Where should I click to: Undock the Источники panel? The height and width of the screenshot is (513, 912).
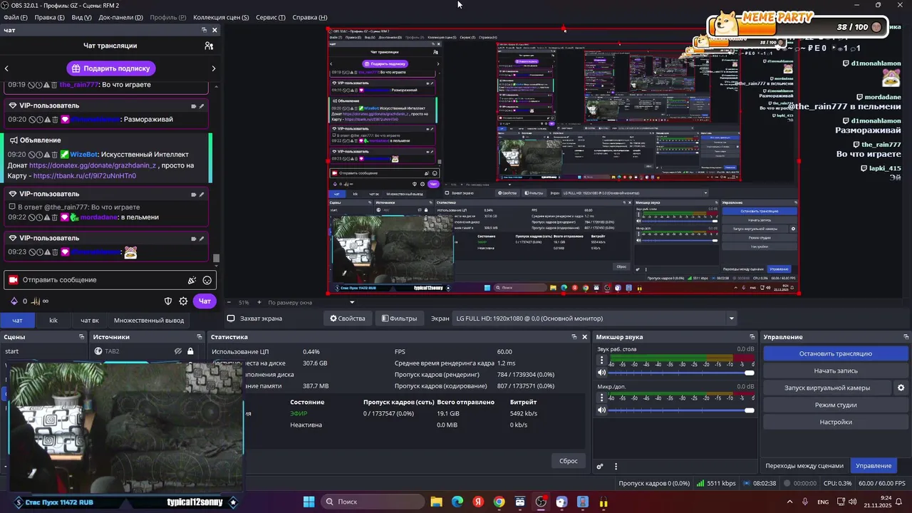[x=199, y=337]
